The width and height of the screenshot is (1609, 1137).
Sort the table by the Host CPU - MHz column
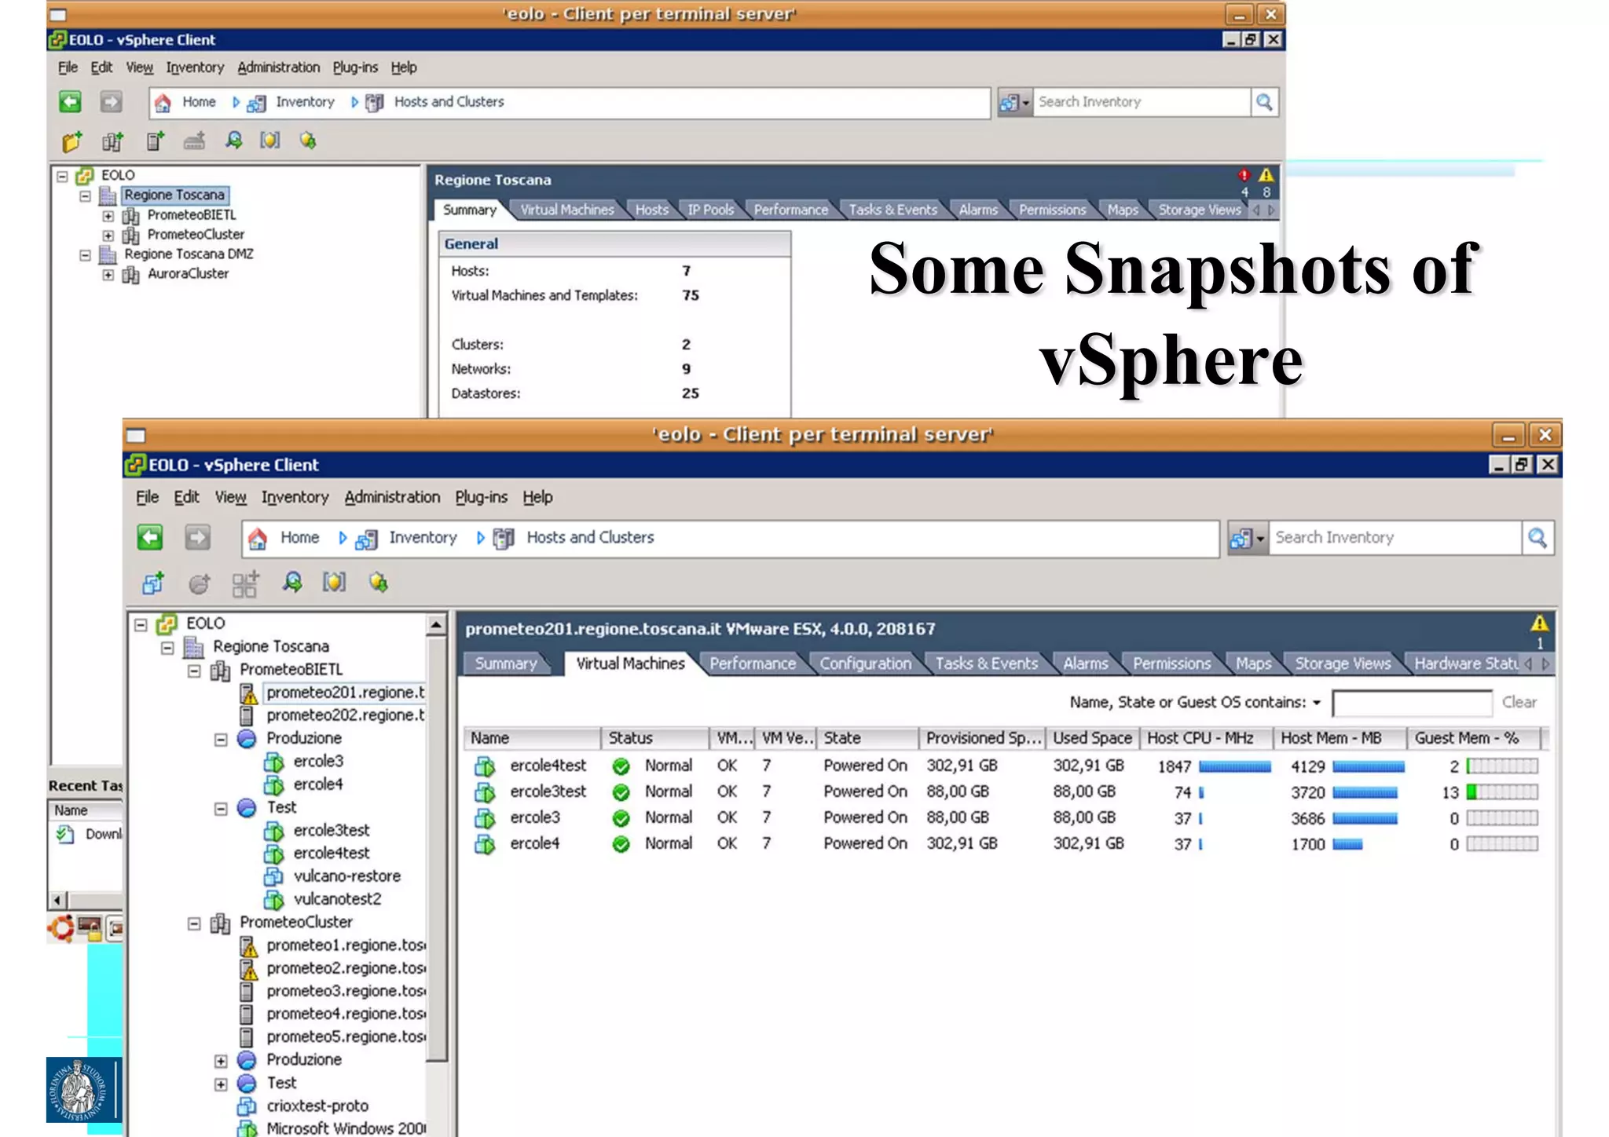point(1207,738)
